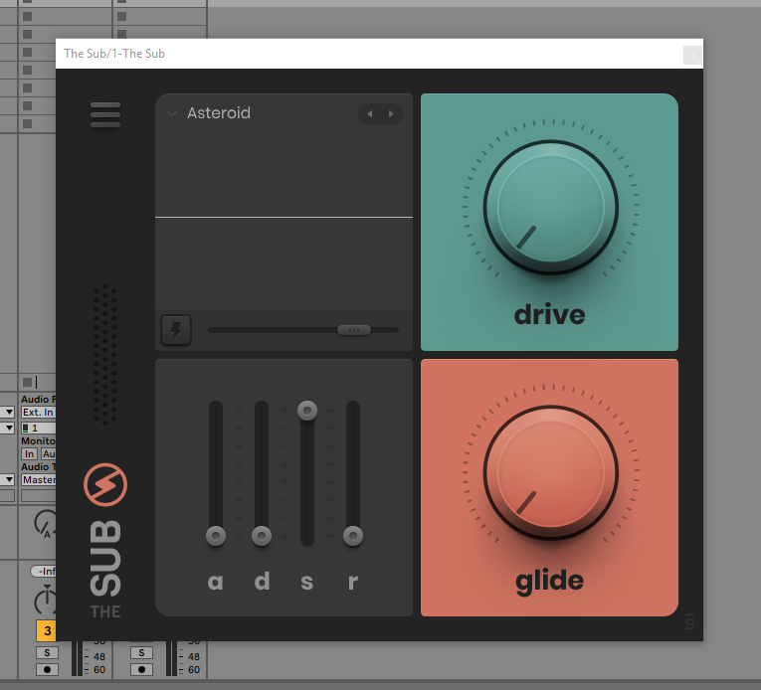The image size is (761, 690).
Task: Click The Sub/1-The Sub window title
Action: coord(114,54)
